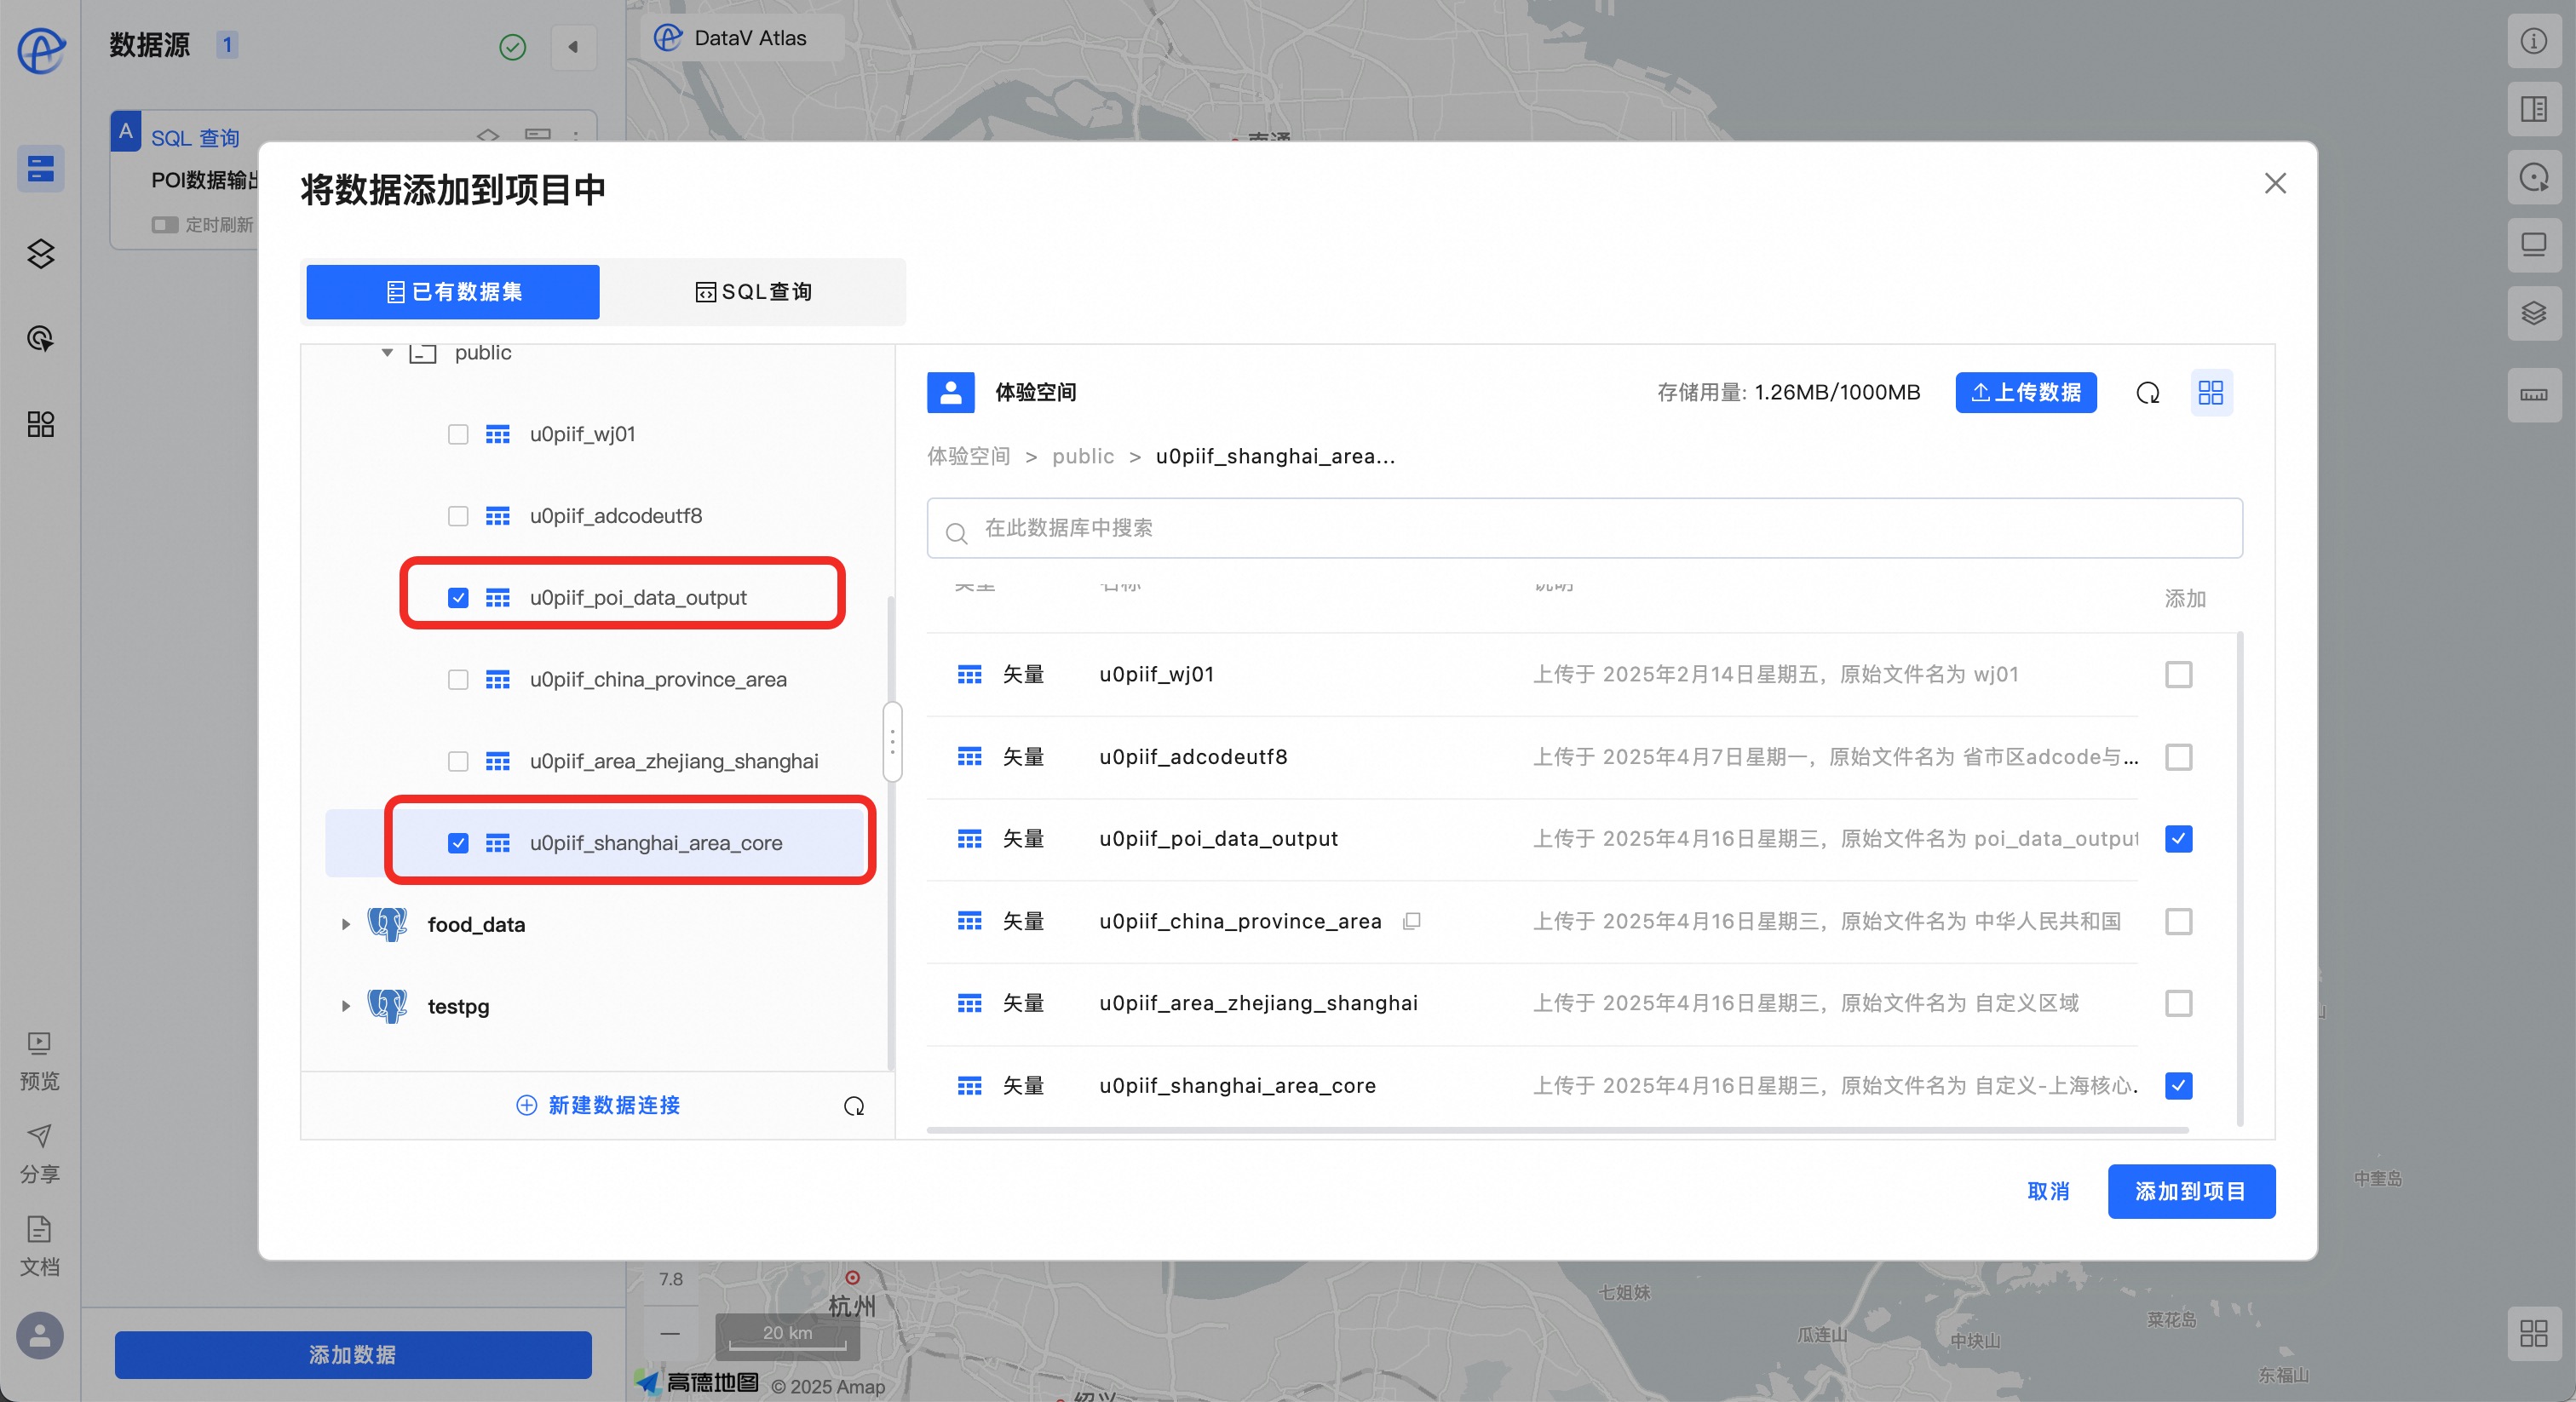Collapse the public schema folder

[x=387, y=353]
